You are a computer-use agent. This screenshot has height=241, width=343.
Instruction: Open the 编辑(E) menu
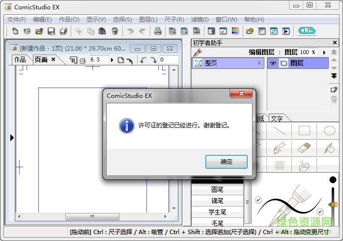tap(42, 20)
